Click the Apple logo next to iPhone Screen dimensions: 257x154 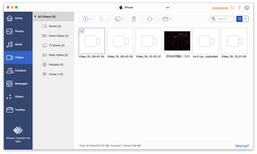click(121, 7)
